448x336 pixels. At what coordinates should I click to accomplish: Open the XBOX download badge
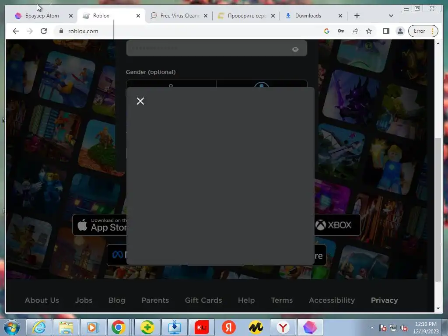click(337, 225)
